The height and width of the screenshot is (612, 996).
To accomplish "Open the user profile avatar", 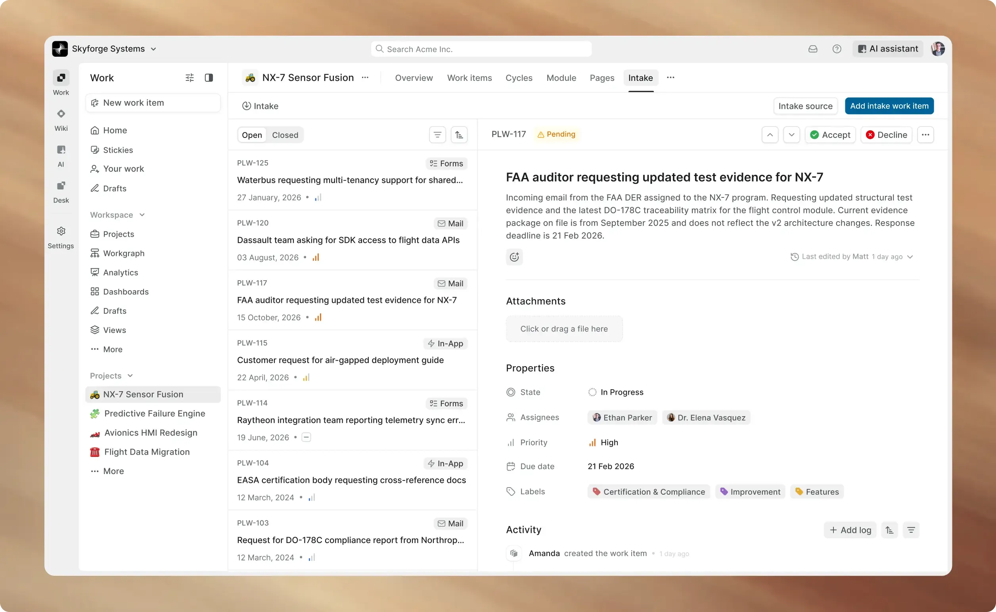I will tap(938, 49).
